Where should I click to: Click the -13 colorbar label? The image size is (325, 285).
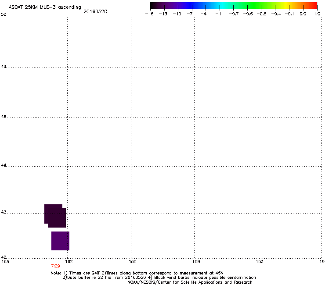point(163,14)
